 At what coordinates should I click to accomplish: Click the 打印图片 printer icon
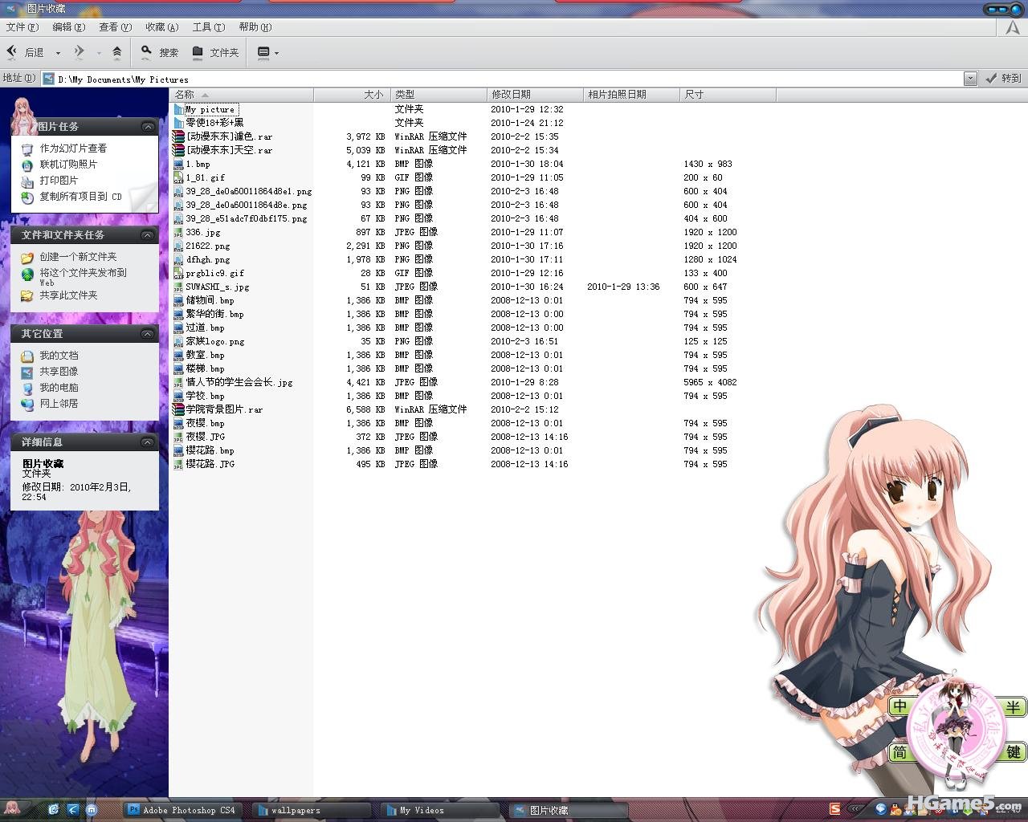pyautogui.click(x=27, y=181)
